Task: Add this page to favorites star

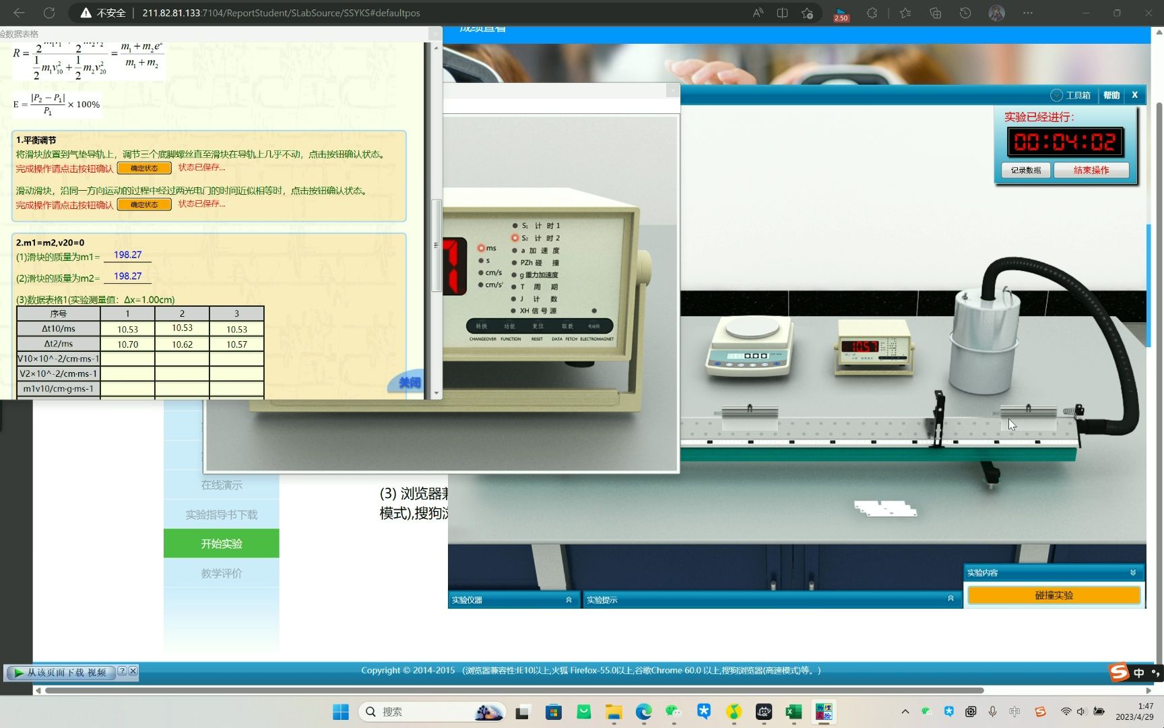Action: coord(807,13)
